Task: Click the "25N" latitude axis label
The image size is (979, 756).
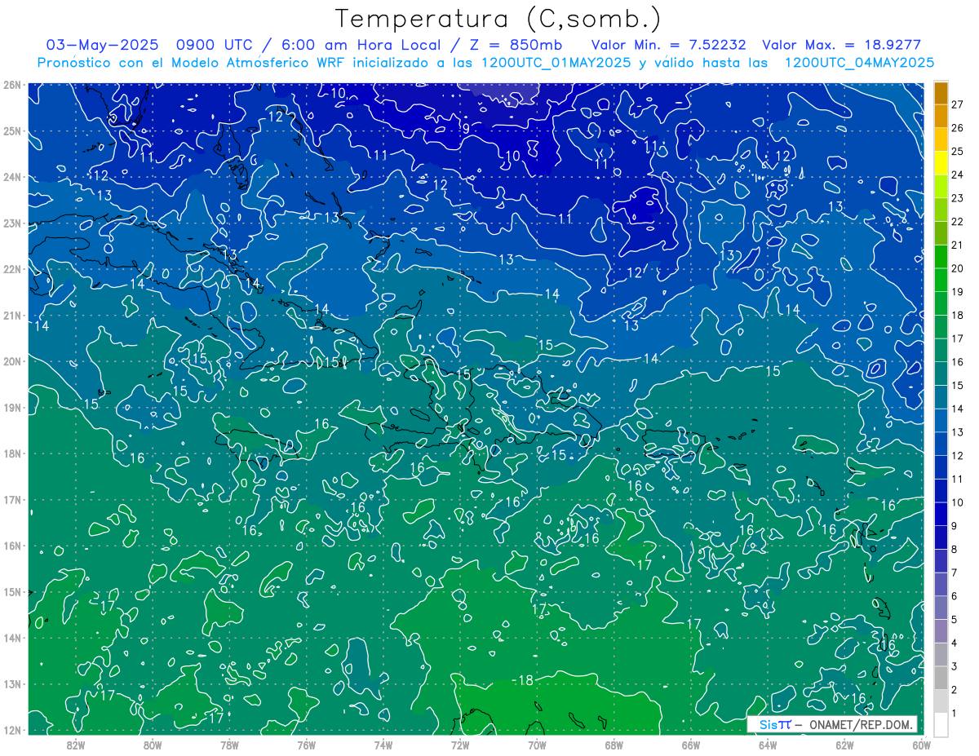Action: [x=11, y=130]
